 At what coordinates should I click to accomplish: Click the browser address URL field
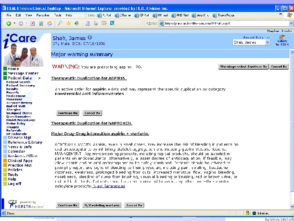(x=224, y=23)
